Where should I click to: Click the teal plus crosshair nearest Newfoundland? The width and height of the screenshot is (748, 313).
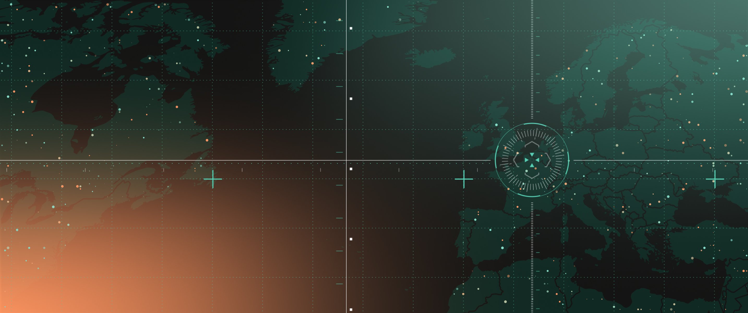pos(213,179)
